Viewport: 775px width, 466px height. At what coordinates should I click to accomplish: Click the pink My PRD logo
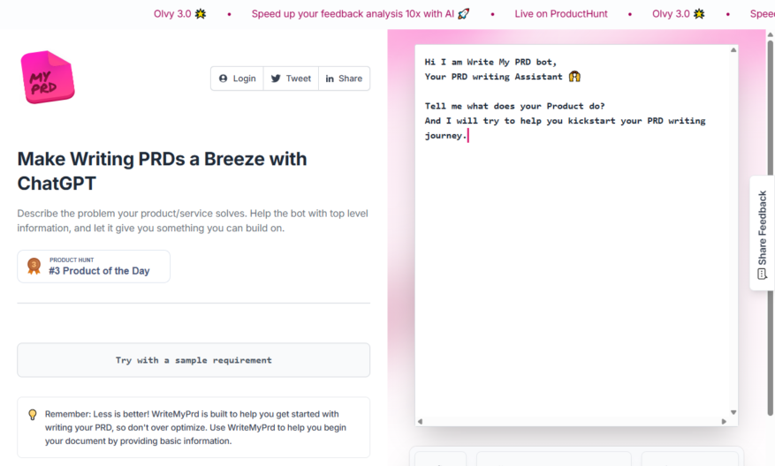pyautogui.click(x=48, y=77)
